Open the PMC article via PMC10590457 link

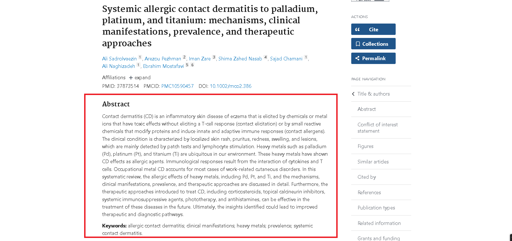point(177,86)
